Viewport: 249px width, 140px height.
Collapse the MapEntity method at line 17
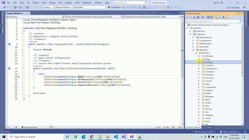[x=23, y=68]
